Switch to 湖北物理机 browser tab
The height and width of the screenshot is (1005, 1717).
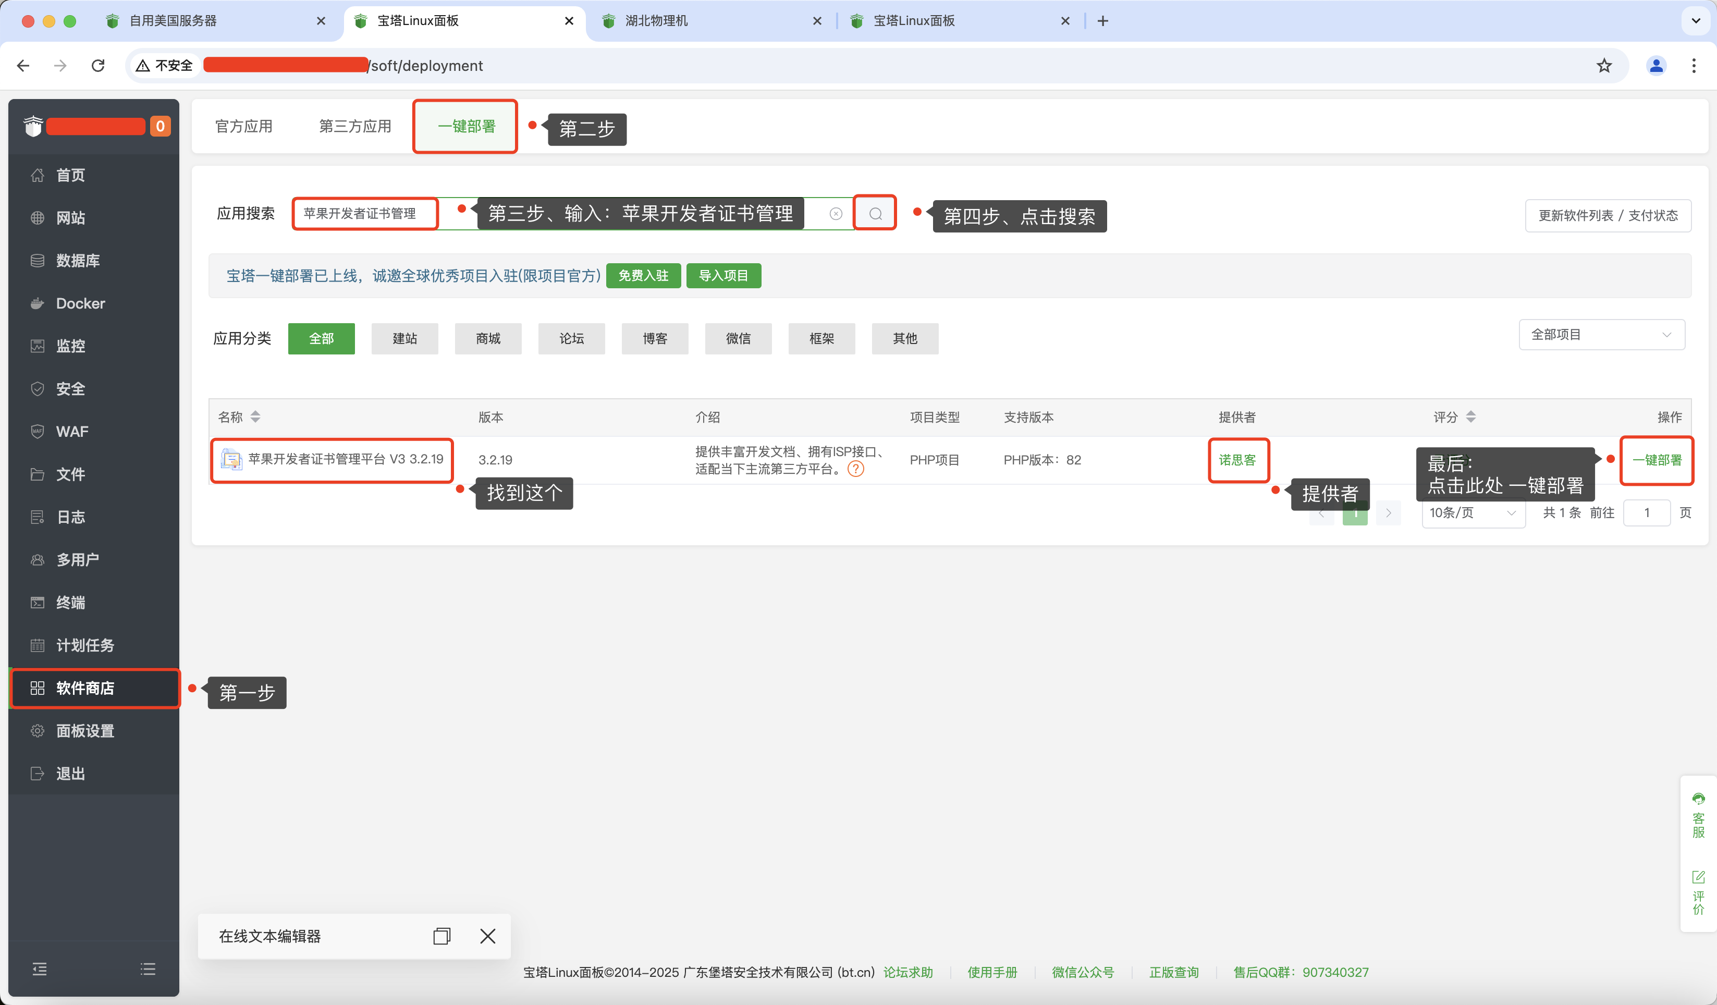point(712,21)
